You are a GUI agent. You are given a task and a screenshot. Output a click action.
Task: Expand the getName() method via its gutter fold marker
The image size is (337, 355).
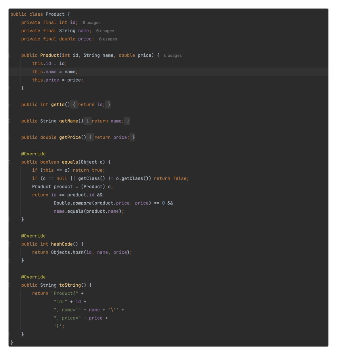tap(9, 121)
